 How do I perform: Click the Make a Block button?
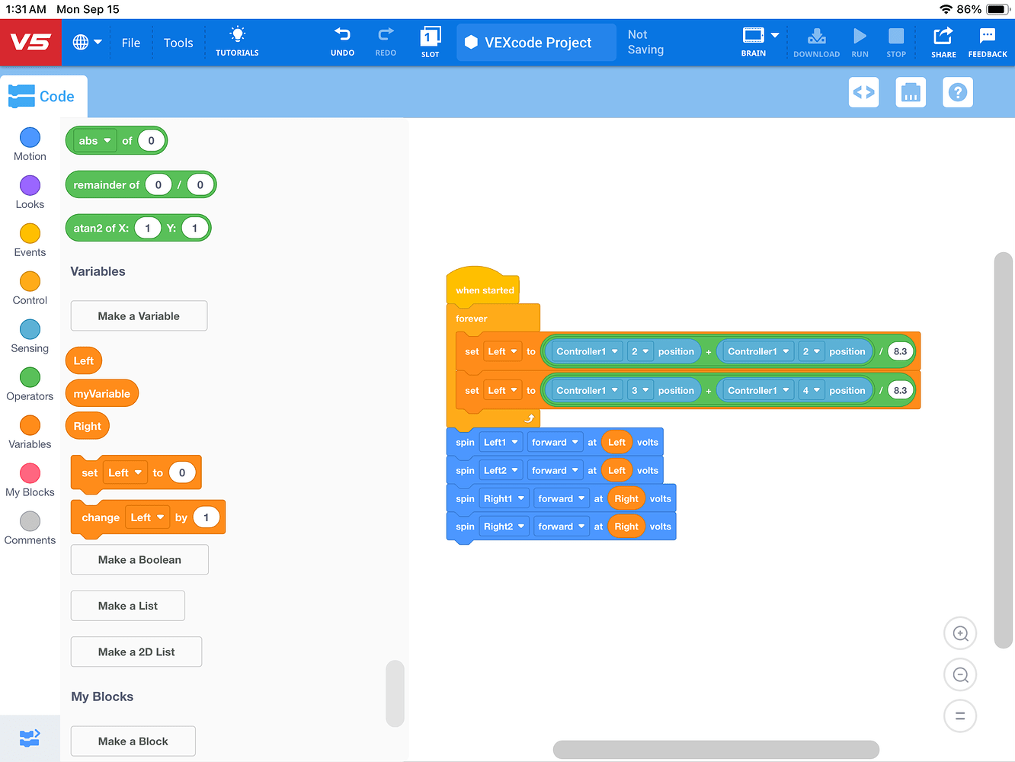click(133, 741)
